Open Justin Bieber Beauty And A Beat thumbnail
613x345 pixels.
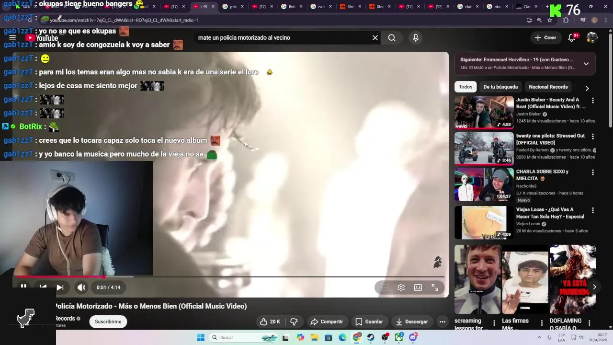click(x=484, y=113)
